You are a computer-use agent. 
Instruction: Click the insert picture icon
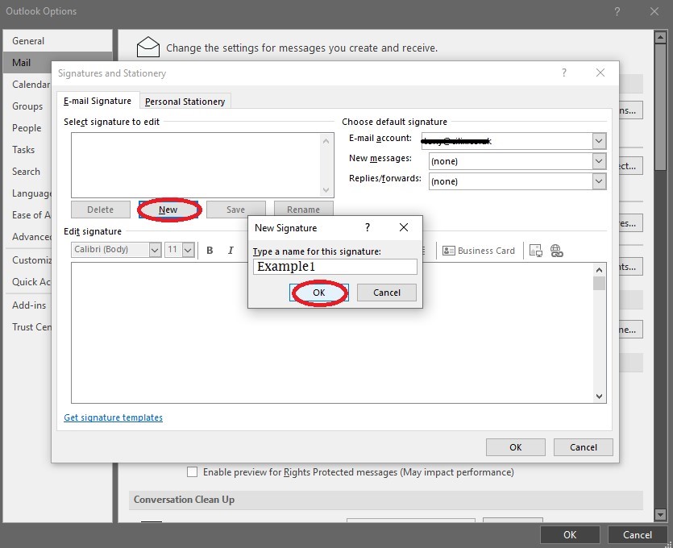coord(536,251)
